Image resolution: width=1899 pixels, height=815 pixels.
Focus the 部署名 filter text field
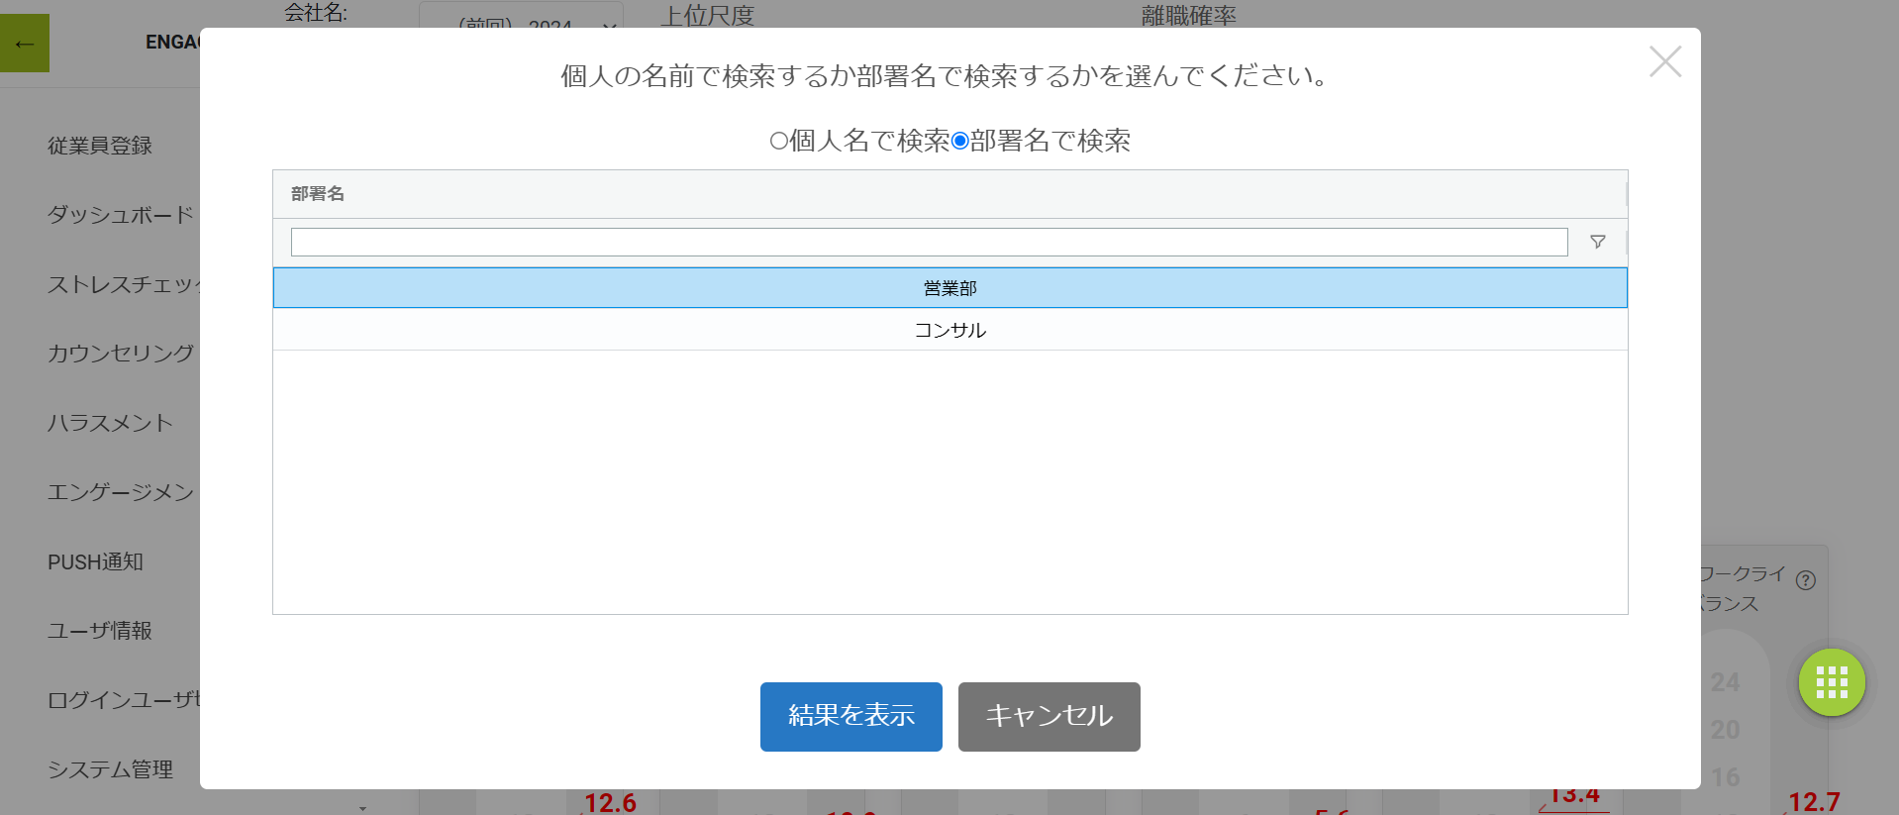tap(930, 242)
